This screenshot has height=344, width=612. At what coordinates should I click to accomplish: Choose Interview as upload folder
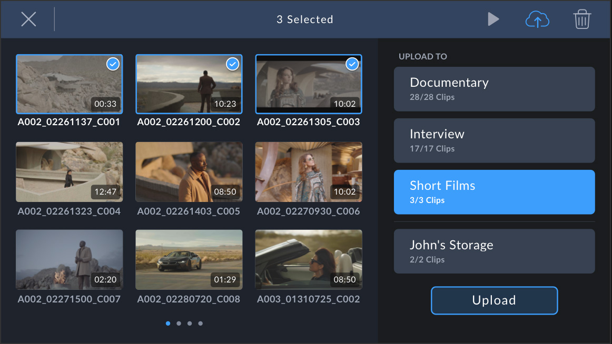pos(494,140)
